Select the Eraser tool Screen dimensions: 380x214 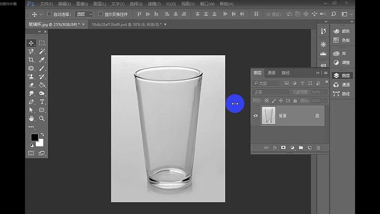[x=31, y=85]
